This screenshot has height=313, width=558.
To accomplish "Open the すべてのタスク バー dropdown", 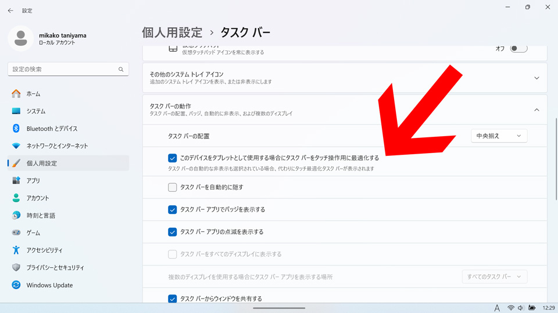I will (494, 276).
